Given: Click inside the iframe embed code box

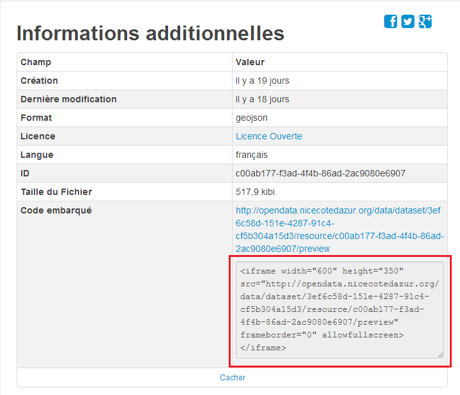Looking at the screenshot, I should click(339, 309).
